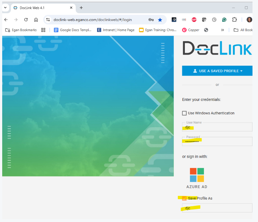Screen dimensions: 258x222
Task: Open Egan Bookmarks folder
Action: pos(21,30)
